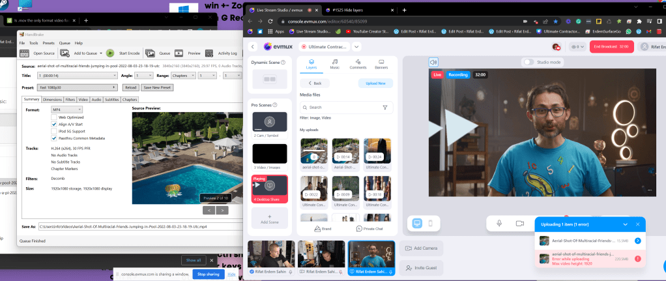Click the evmux speaker audio icon
Image resolution: width=666 pixels, height=281 pixels.
tap(433, 62)
